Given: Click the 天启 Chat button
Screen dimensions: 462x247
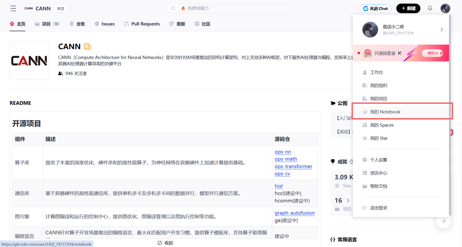Looking at the screenshot, I should [376, 8].
